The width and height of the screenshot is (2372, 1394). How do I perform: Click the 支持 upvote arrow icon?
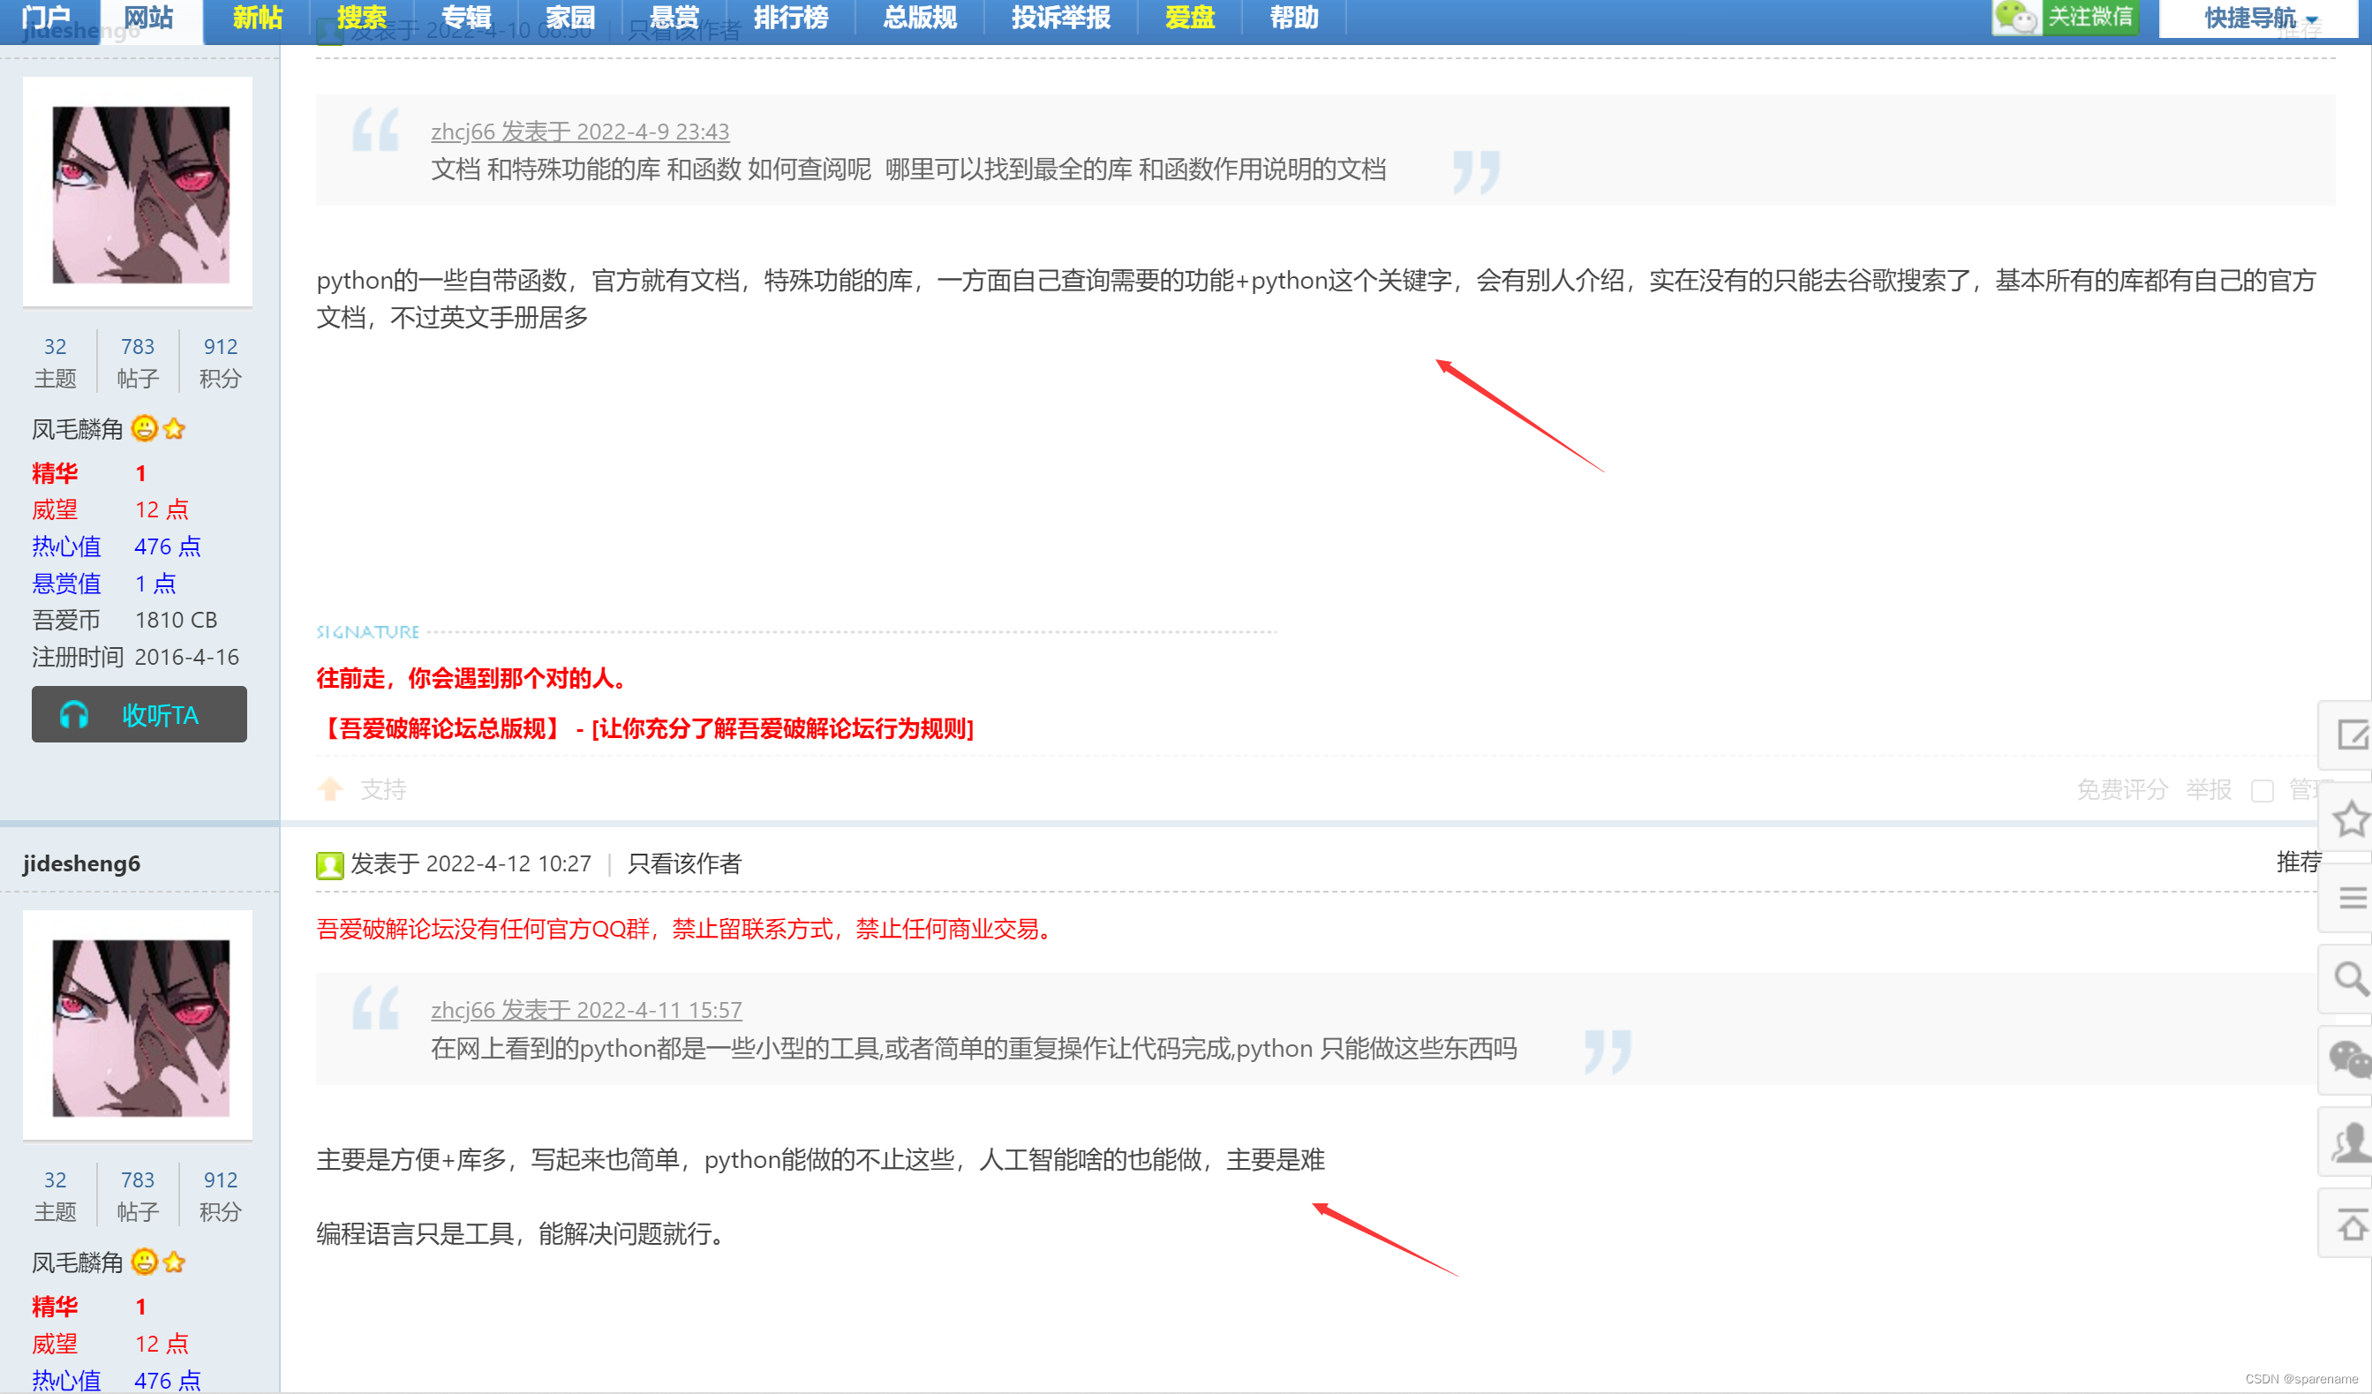click(x=330, y=788)
